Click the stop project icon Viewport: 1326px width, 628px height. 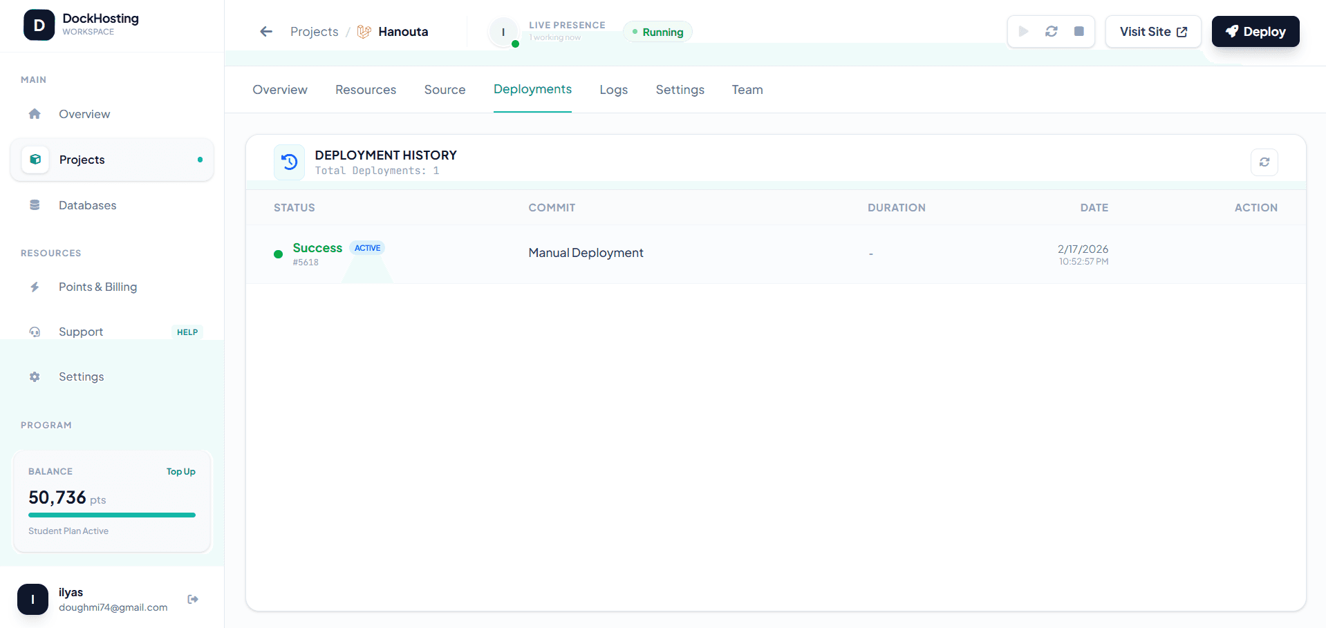click(1079, 31)
